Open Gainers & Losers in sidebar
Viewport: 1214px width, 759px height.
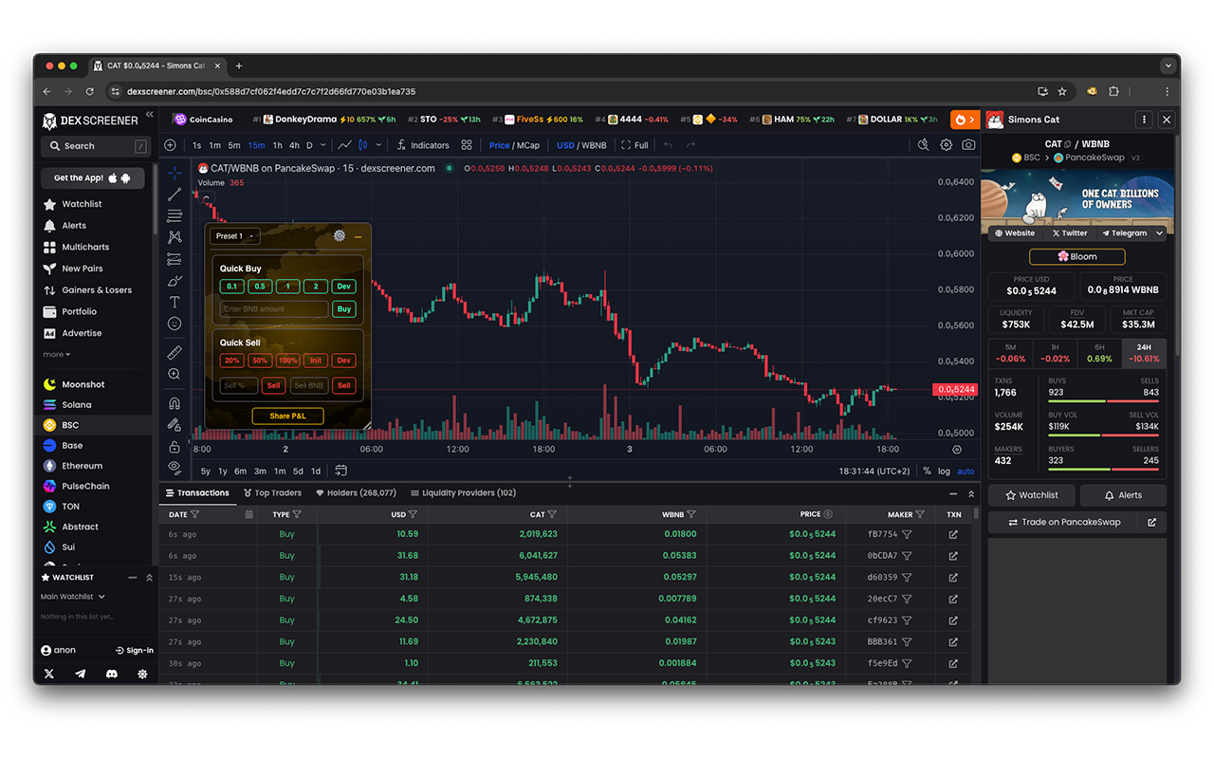pyautogui.click(x=87, y=290)
